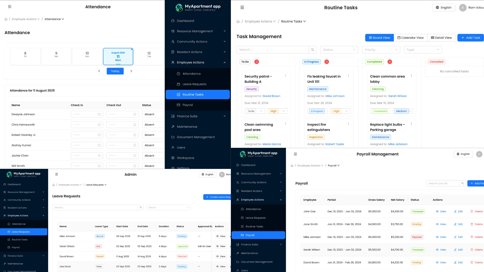This screenshot has height=272, width=484.
Task: Click Payroll search input field
Action: 443,183
